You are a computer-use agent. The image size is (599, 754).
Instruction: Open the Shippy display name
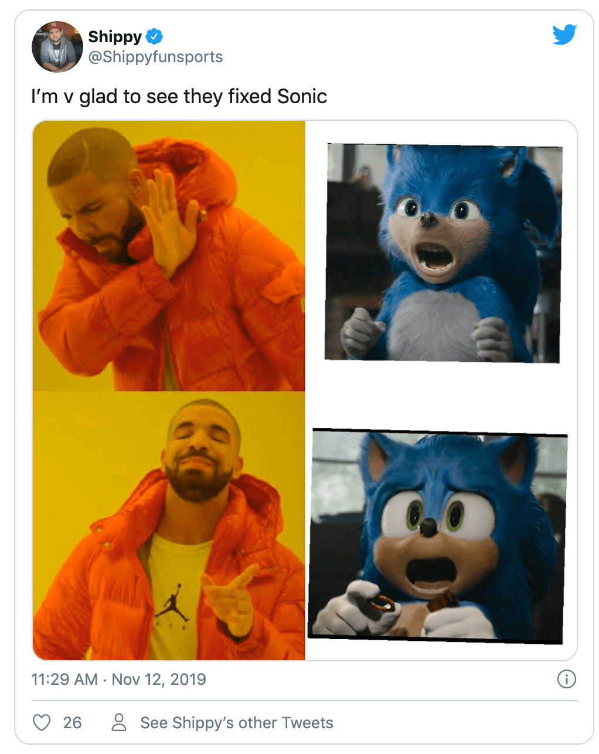pyautogui.click(x=115, y=36)
